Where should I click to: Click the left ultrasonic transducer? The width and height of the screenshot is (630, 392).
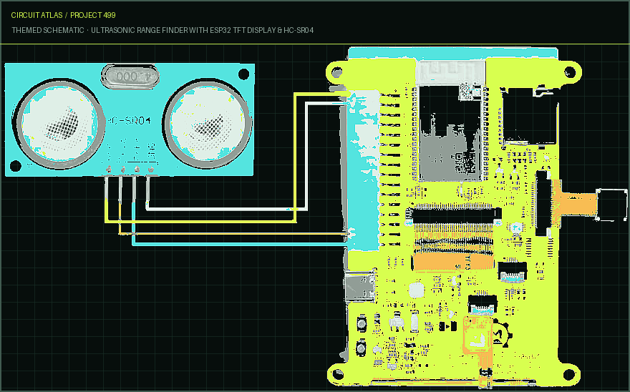(x=59, y=124)
